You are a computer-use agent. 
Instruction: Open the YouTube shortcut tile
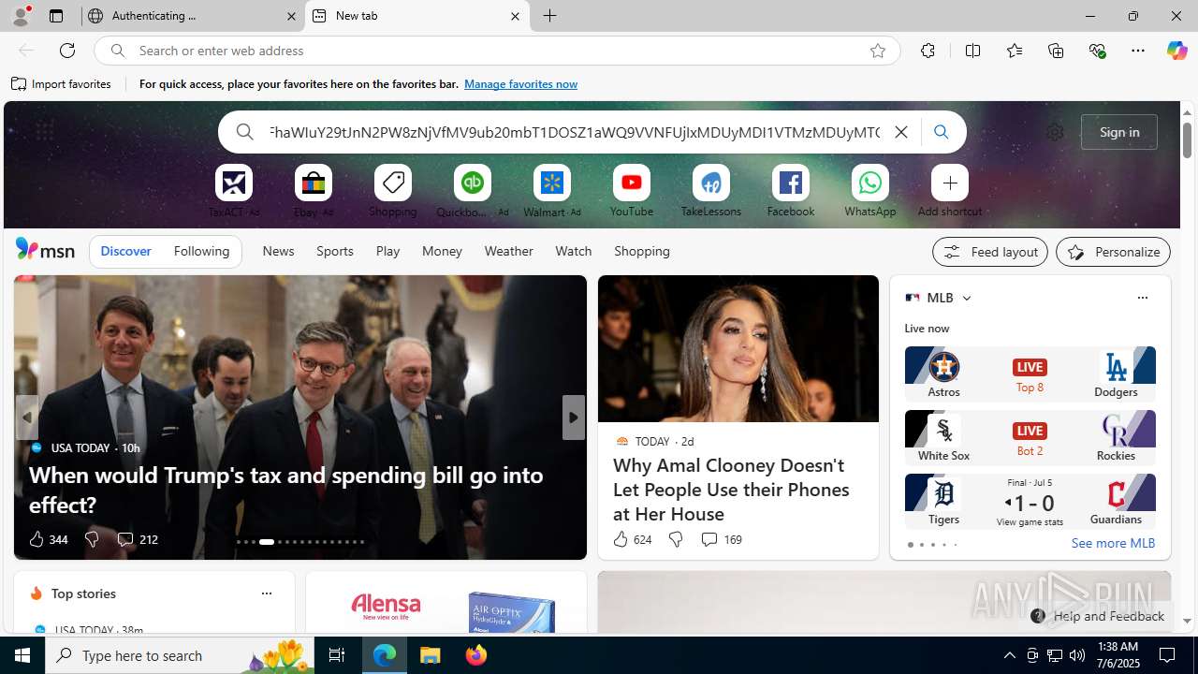coord(632,183)
